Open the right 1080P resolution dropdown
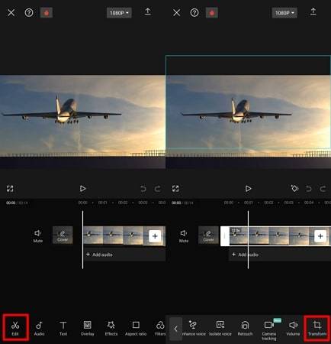 pos(284,13)
